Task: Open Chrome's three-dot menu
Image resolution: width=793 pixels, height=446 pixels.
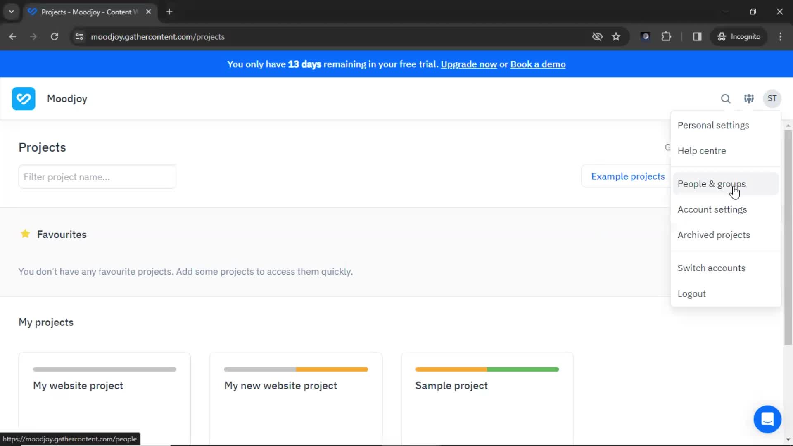Action: coord(780,37)
